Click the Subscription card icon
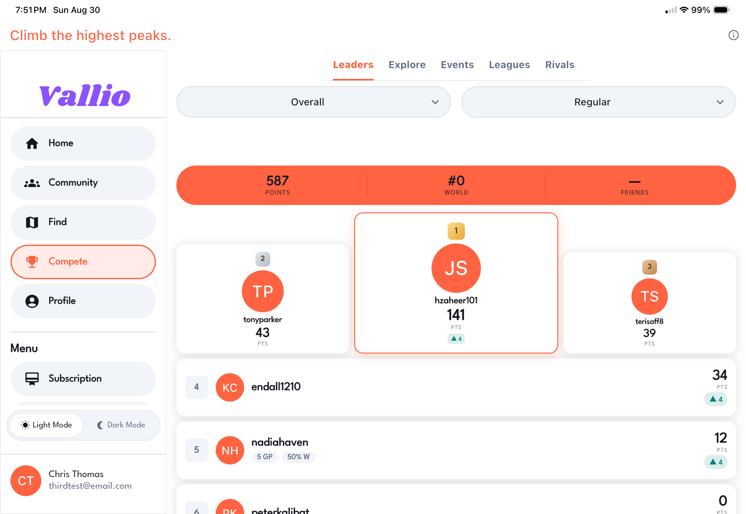 pos(32,379)
